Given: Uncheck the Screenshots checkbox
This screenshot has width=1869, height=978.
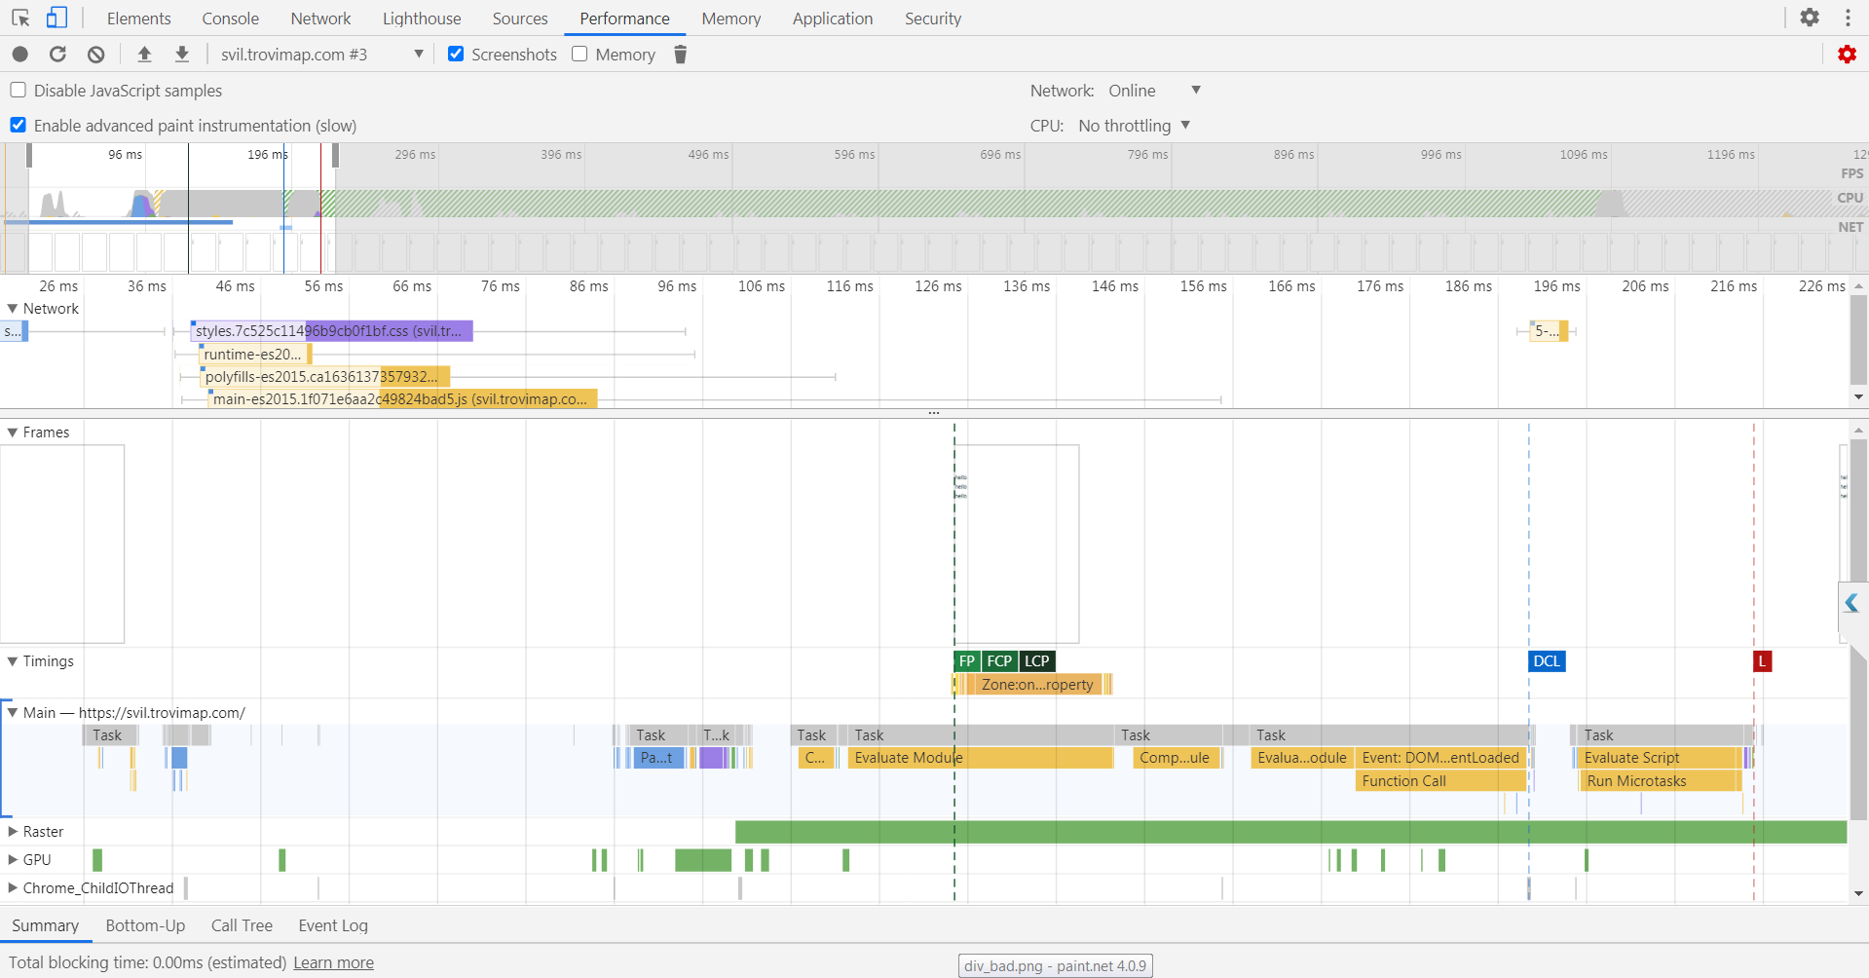Looking at the screenshot, I should click(456, 55).
